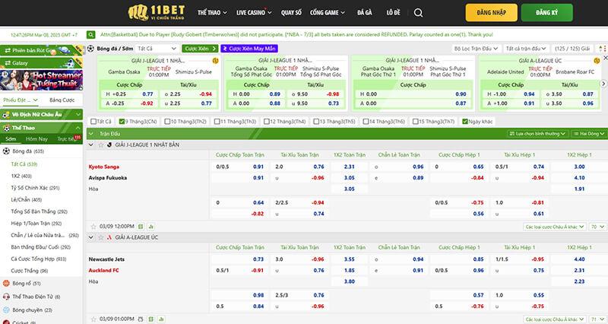Screen dimensions: 608x324
Task: Open Bóng rổ sport with basketball icon
Action: [x=21, y=283]
